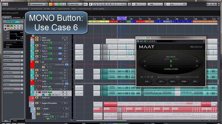The height and width of the screenshot is (124, 222).
Task: Click the ruler options icon at right end
Action: pos(218,19)
